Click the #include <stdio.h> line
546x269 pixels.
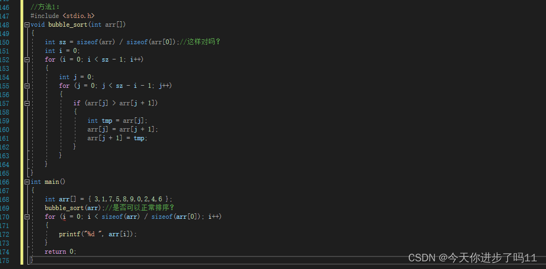(63, 16)
